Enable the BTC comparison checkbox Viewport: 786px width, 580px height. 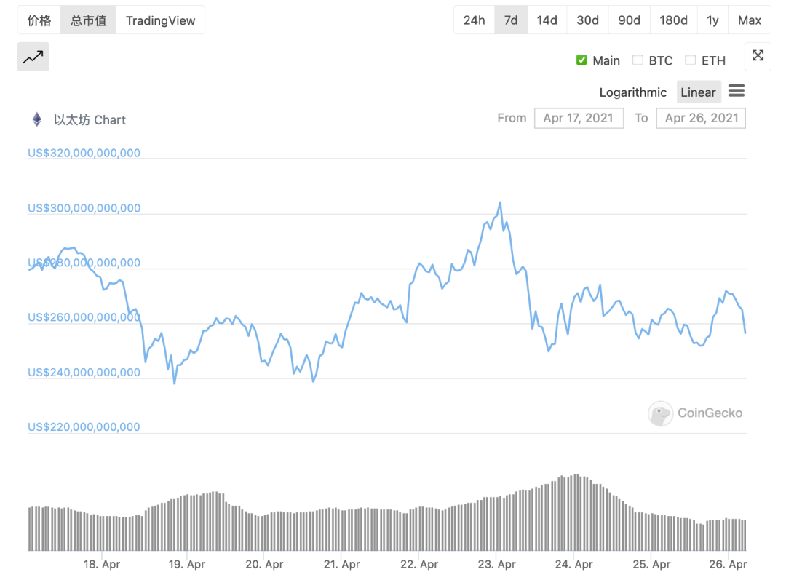coord(638,60)
